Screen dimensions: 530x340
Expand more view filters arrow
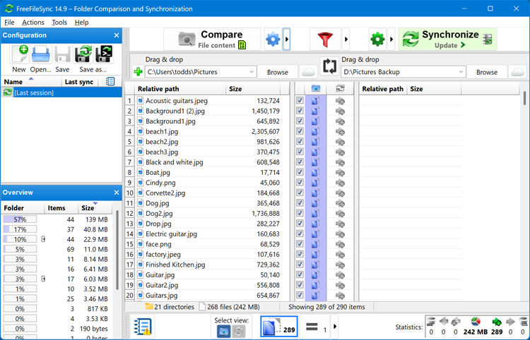[x=335, y=327]
